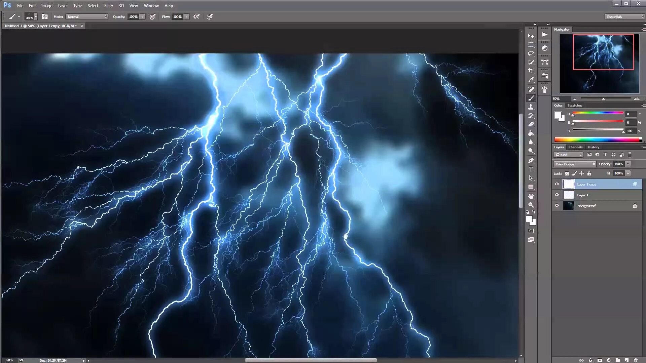Open the Color Dodge blend mode dropdown
Image resolution: width=646 pixels, height=363 pixels.
click(574, 164)
